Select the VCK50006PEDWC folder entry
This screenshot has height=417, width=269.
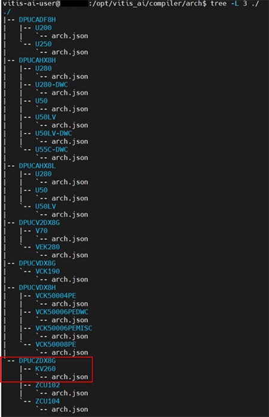coord(62,311)
